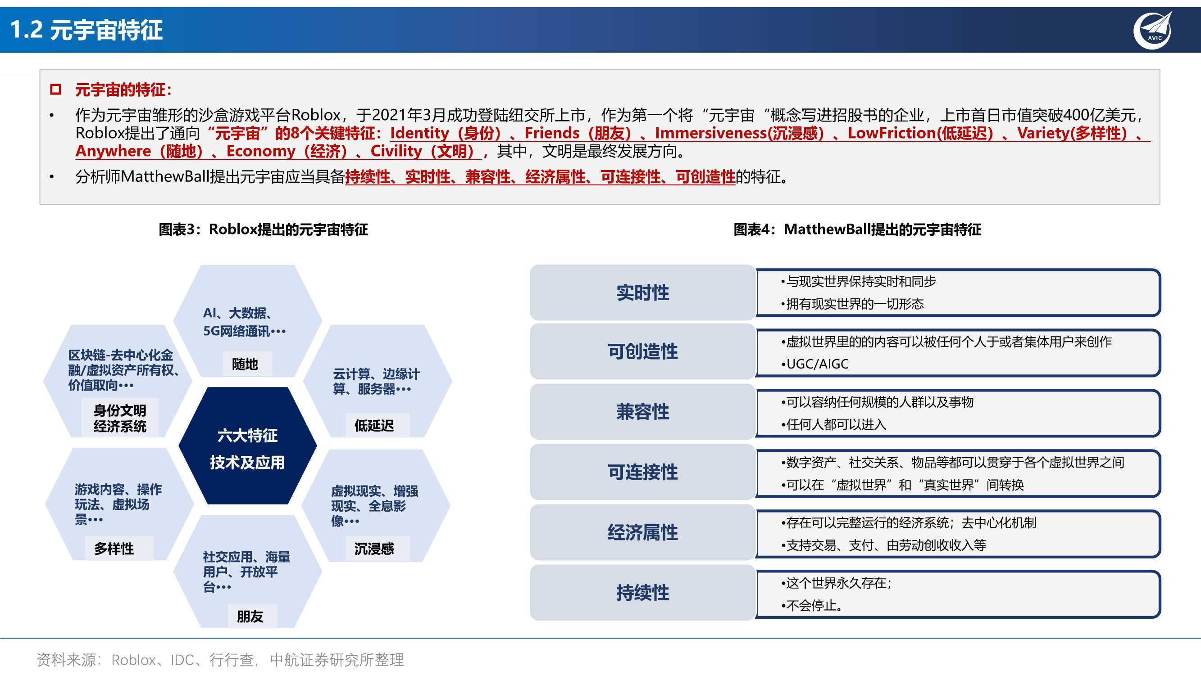Click the bullet 存在可以完整运行的经济系统

coord(908,522)
